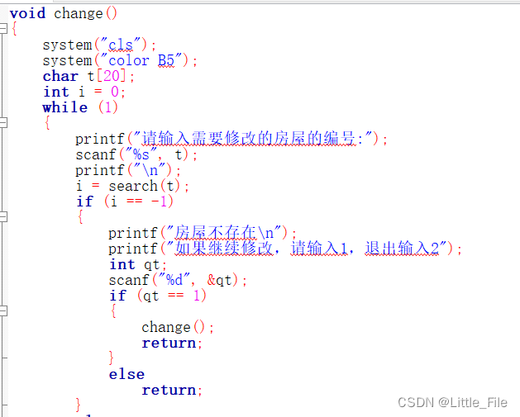Collapse the while (1) block fold marker
This screenshot has height=417, width=520.
pyautogui.click(x=3, y=122)
